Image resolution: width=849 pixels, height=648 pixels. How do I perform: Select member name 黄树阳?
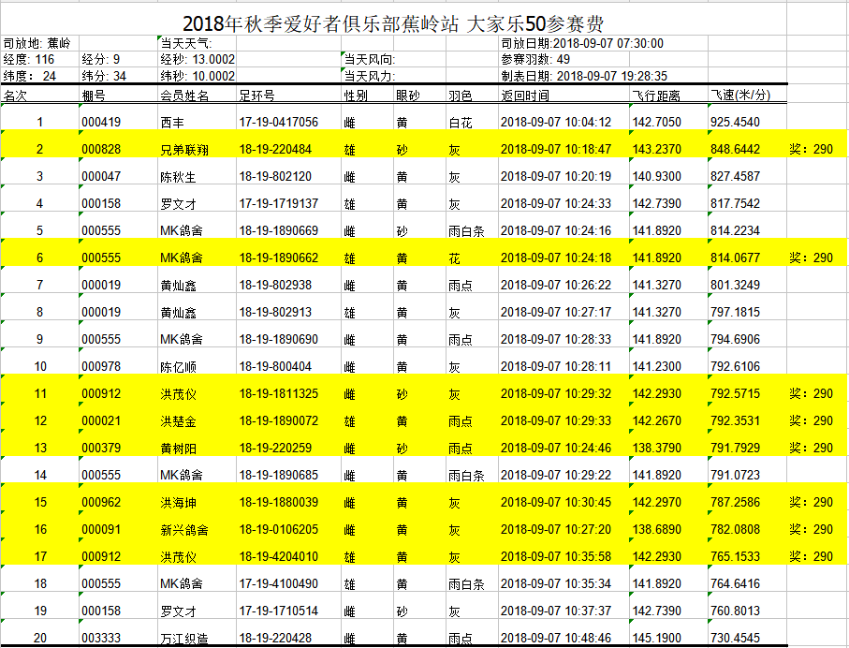pyautogui.click(x=178, y=448)
